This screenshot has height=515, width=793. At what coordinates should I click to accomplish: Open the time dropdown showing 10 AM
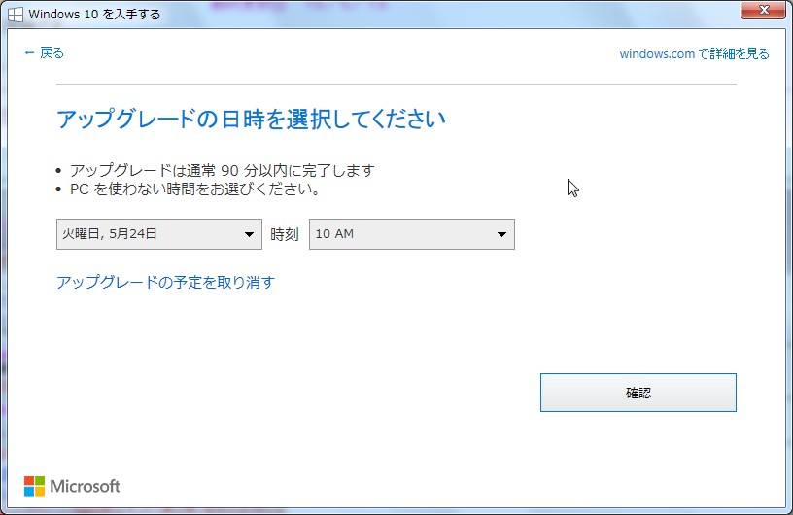pyautogui.click(x=412, y=234)
